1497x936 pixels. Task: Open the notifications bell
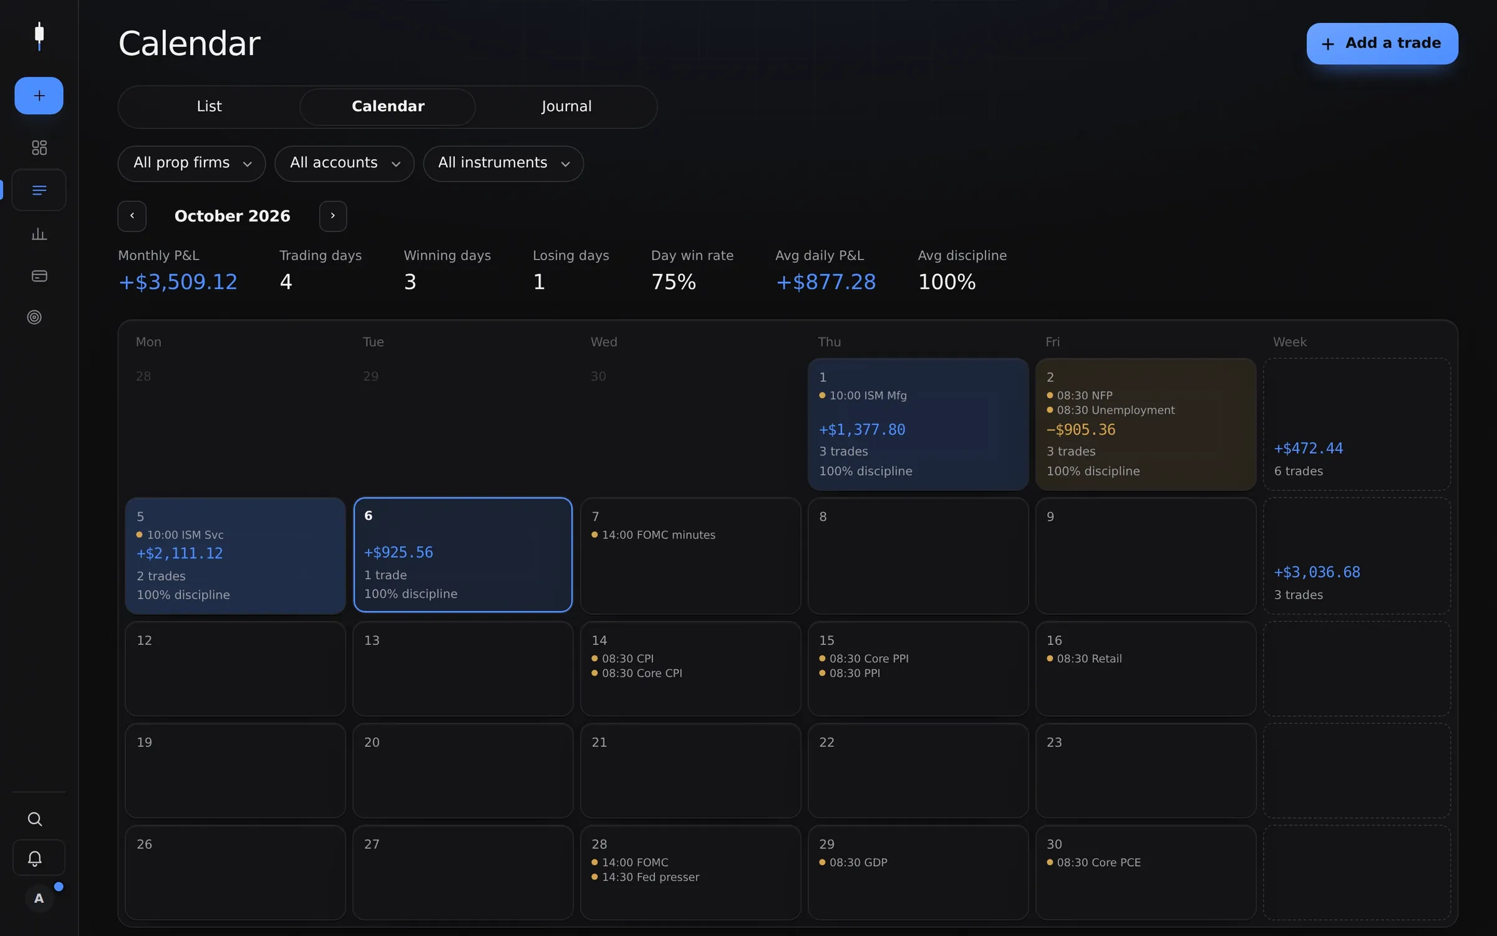tap(39, 858)
